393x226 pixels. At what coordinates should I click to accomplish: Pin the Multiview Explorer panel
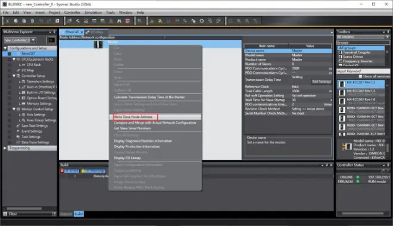(x=54, y=32)
